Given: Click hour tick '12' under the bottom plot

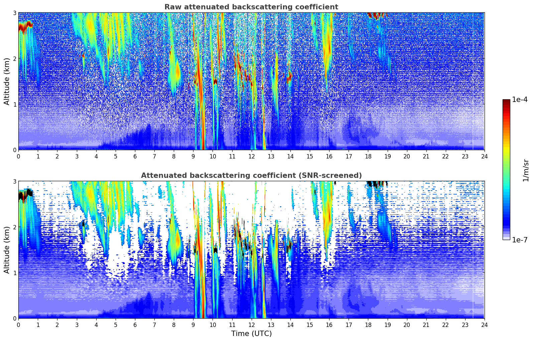Looking at the screenshot, I should point(251,325).
